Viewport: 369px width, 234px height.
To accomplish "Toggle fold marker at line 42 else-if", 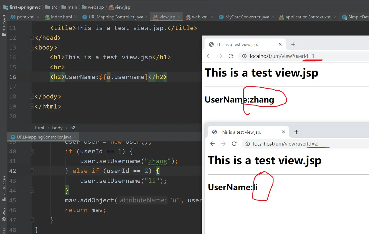I will [x=32, y=171].
